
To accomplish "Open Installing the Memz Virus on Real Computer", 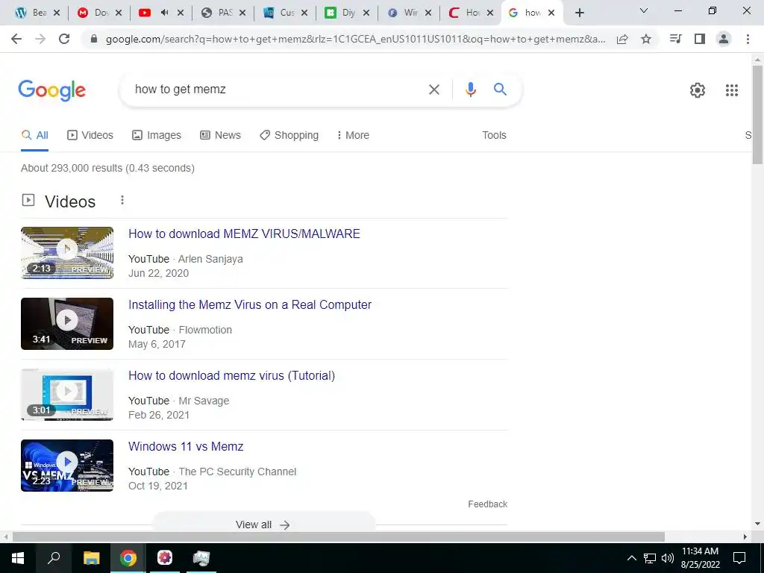I will click(250, 305).
